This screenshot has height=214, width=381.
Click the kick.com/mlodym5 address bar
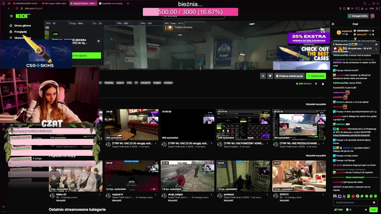(x=34, y=9)
